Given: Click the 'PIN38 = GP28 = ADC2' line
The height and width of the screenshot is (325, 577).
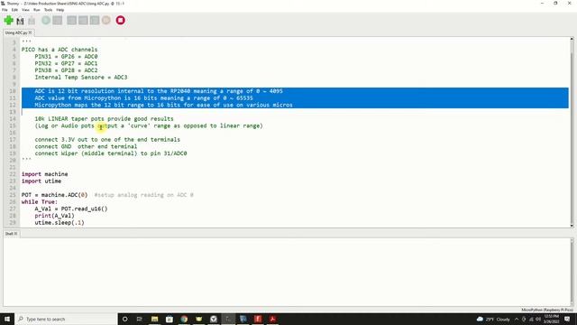Looking at the screenshot, I should click(x=66, y=70).
